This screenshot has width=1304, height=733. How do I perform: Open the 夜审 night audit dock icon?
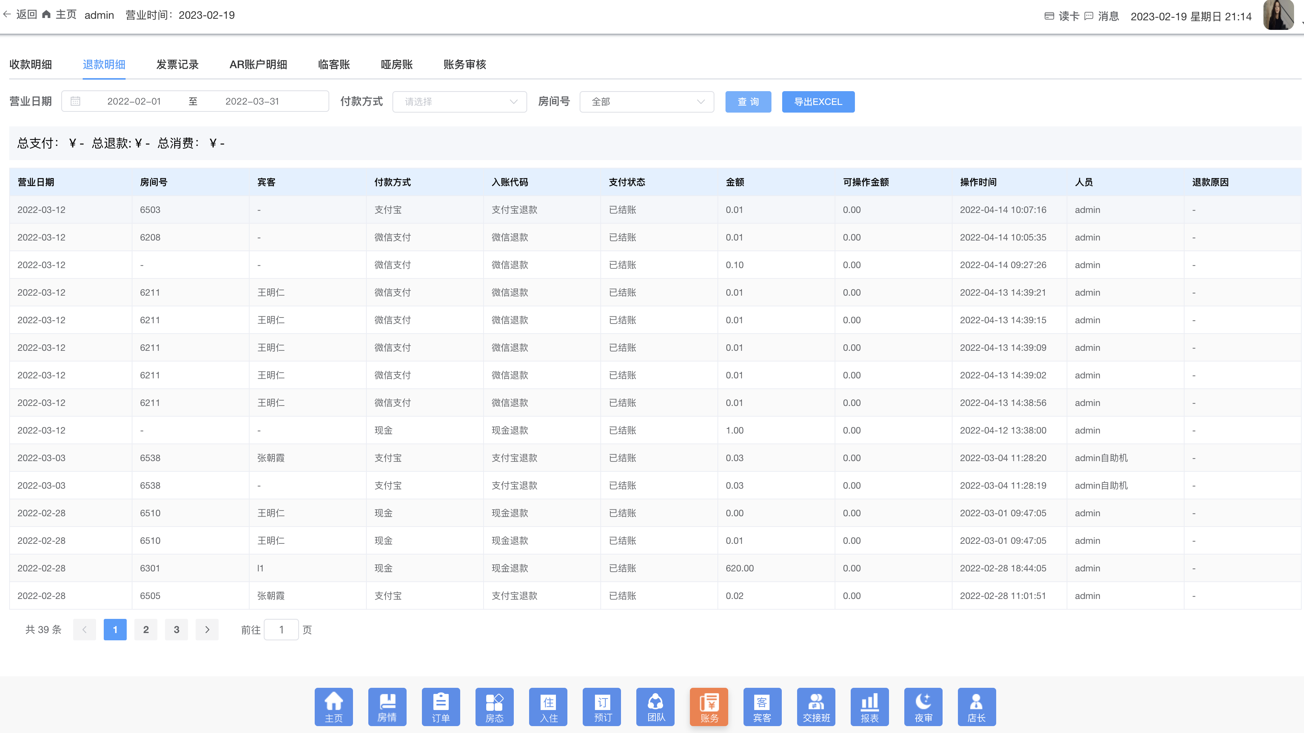pos(923,706)
